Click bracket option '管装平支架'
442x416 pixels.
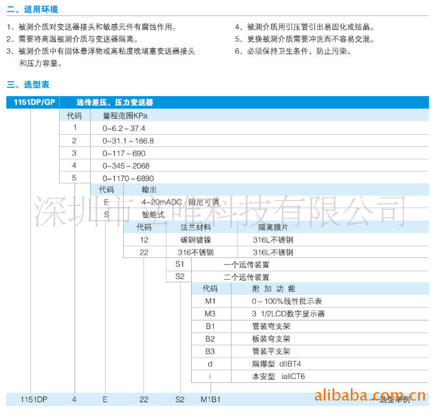click(271, 351)
